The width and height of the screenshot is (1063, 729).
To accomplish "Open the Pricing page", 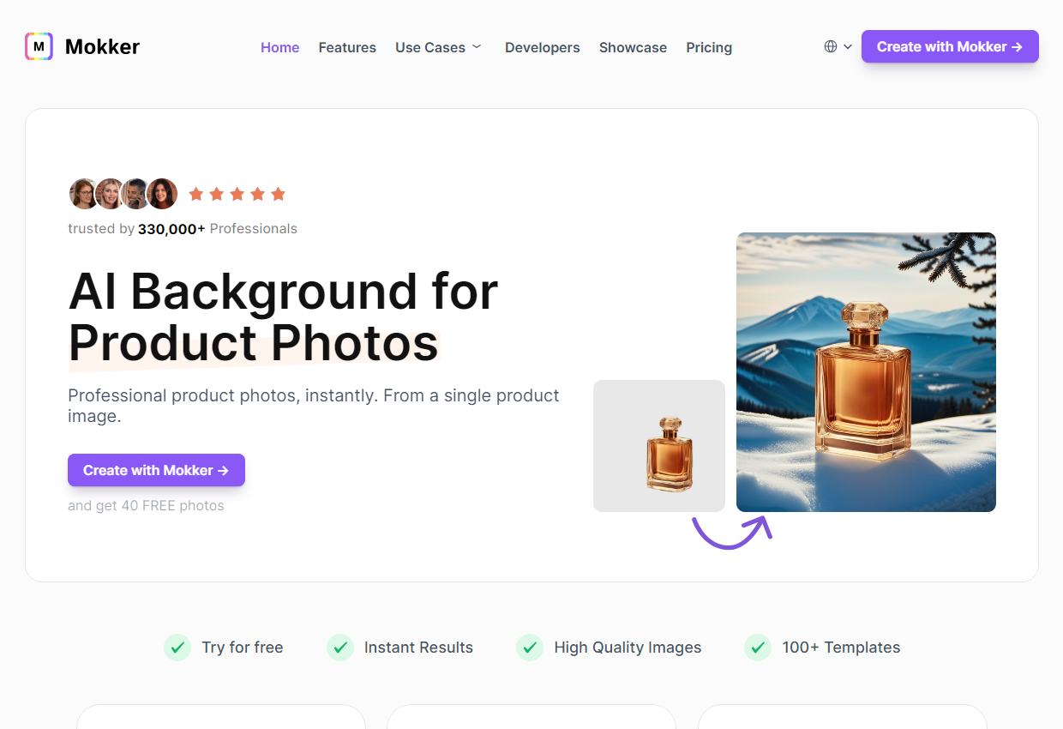I will coord(709,47).
